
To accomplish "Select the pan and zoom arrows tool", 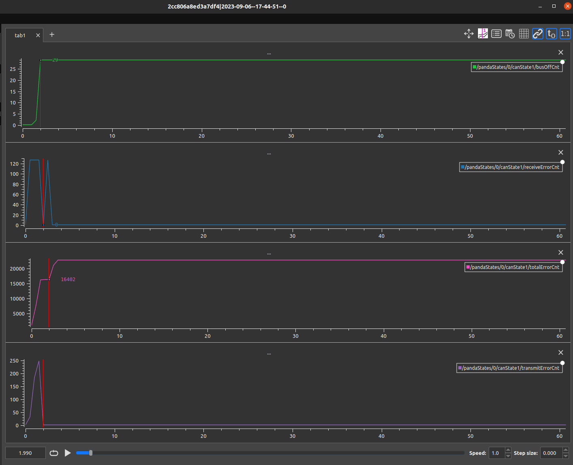I will coord(469,34).
